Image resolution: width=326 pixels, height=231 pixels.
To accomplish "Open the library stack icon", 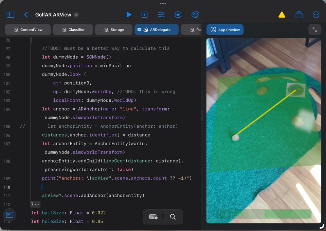I will coord(299,15).
